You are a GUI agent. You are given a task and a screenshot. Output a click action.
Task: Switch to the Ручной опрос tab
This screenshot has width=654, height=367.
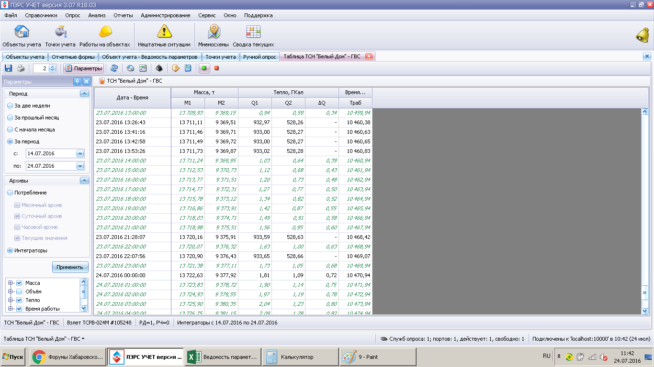point(259,57)
